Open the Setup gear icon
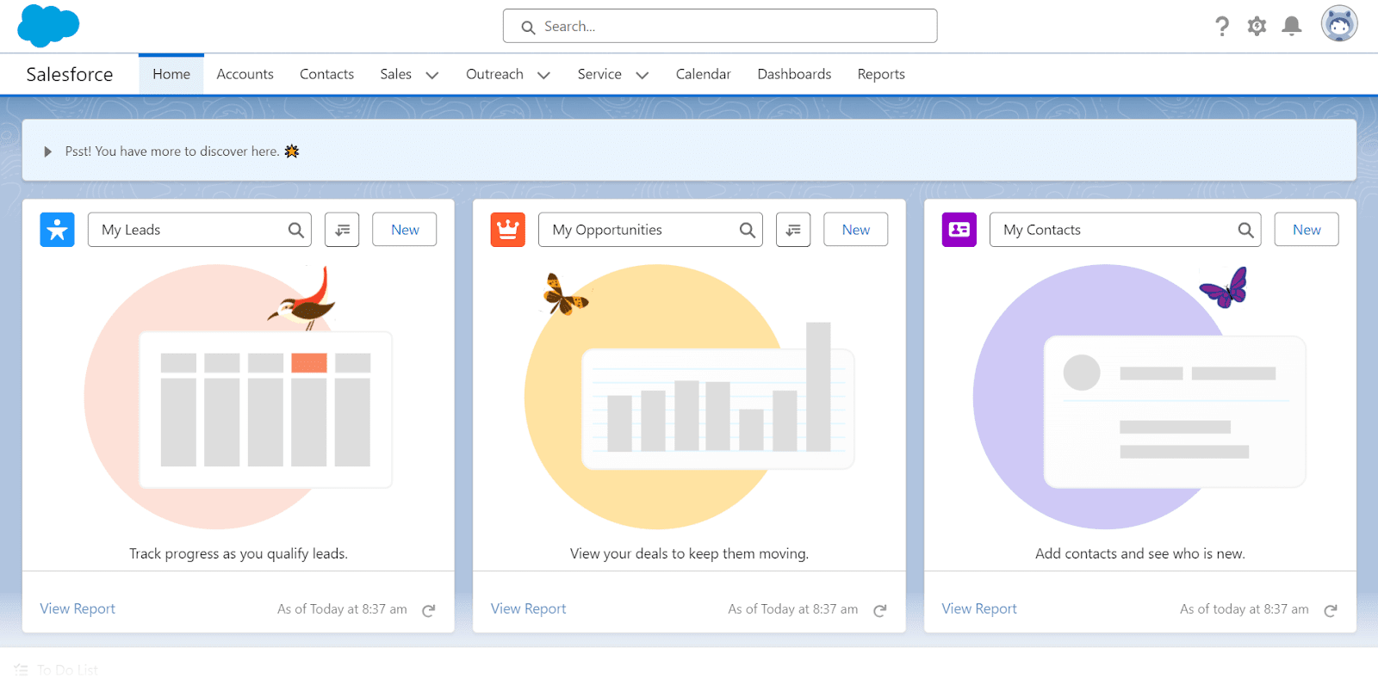This screenshot has width=1378, height=691. tap(1257, 27)
